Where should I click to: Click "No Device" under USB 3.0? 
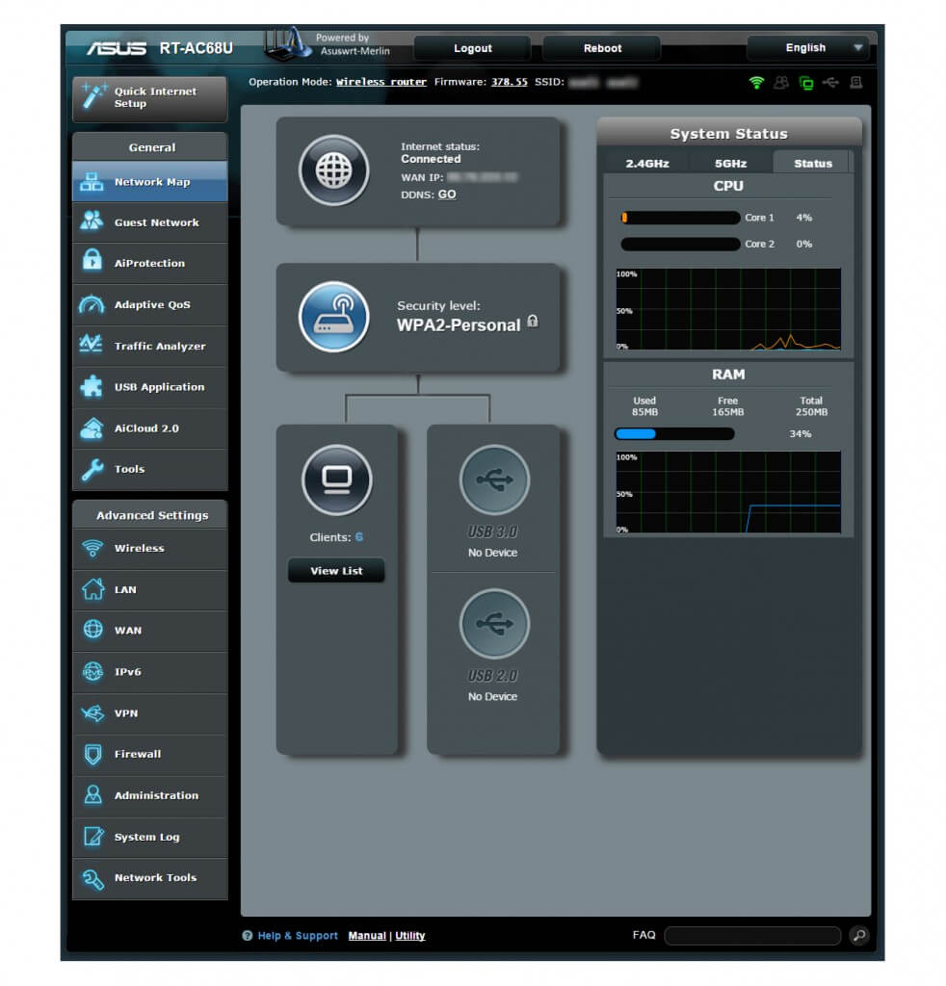492,553
